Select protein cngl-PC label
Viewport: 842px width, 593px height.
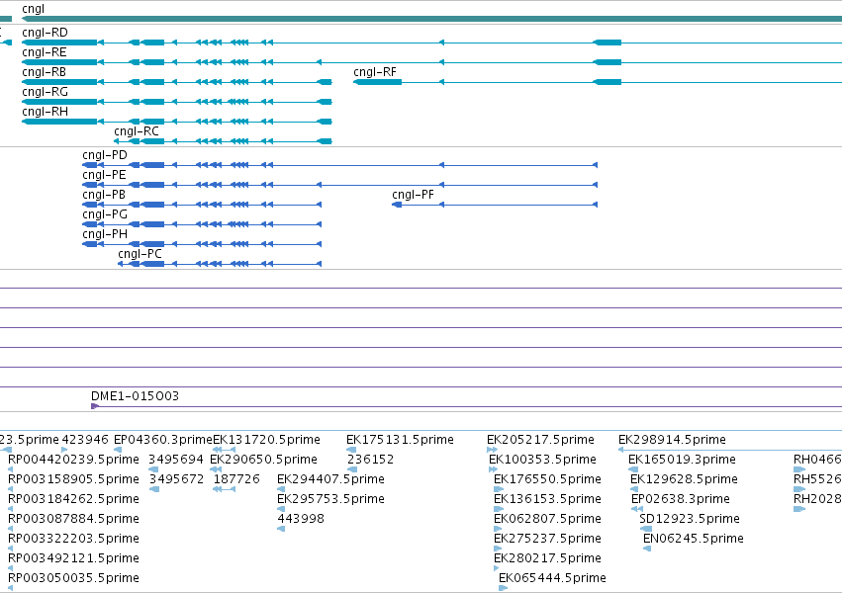140,255
